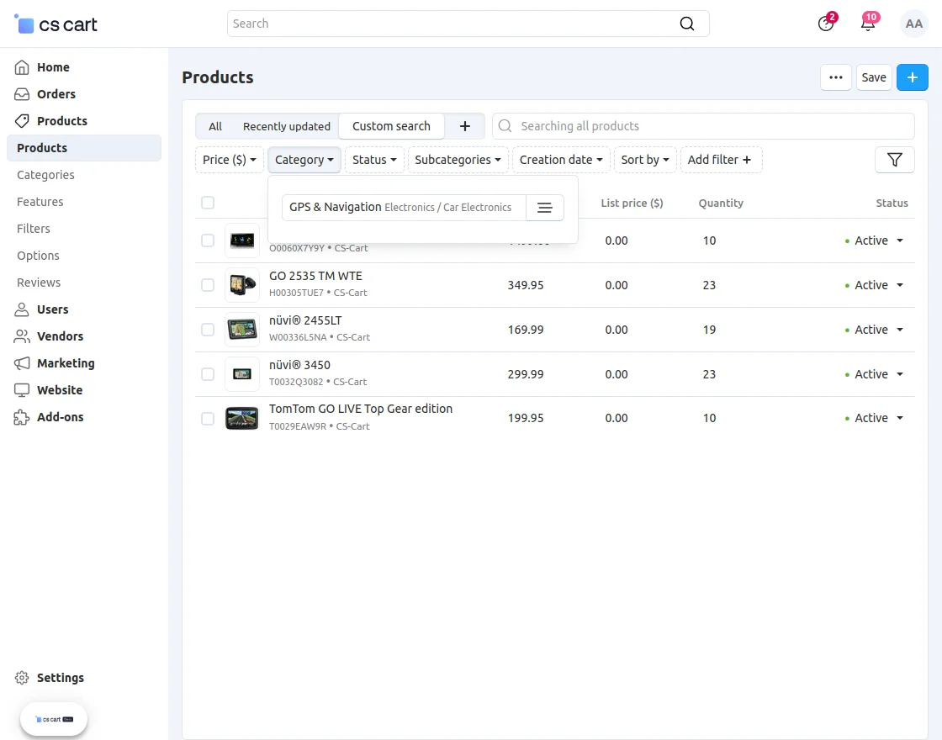
Task: Open the TomTom GO LIVE Top Gear edition link
Action: click(360, 409)
